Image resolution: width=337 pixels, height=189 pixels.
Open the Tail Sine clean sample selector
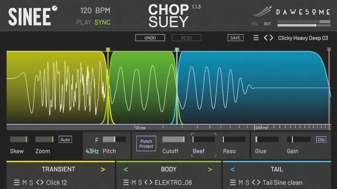283,183
